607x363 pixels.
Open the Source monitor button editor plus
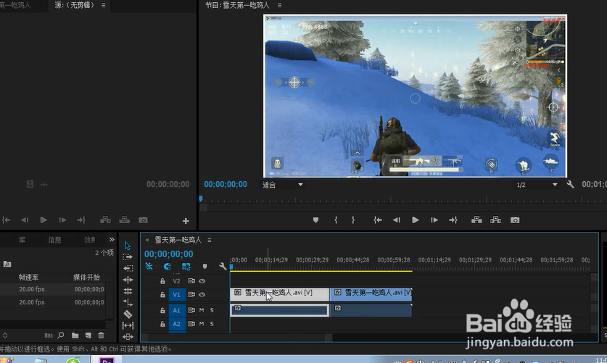tap(186, 221)
